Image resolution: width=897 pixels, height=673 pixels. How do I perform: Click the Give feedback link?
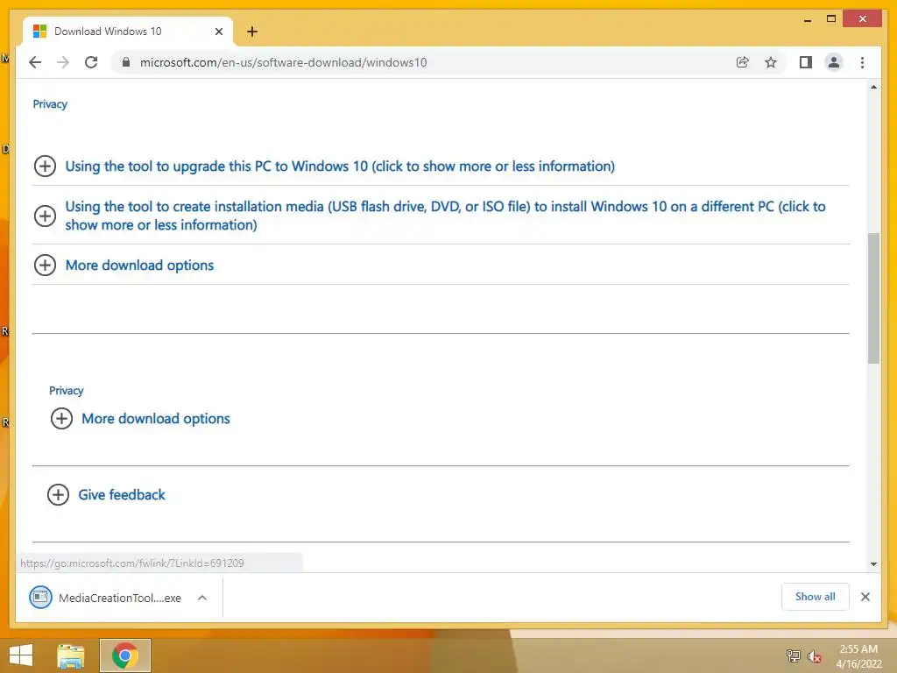[x=121, y=494]
